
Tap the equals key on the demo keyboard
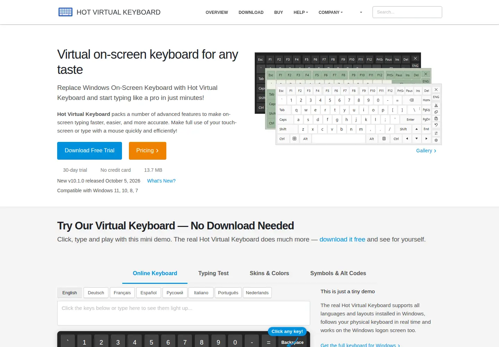tap(269, 341)
